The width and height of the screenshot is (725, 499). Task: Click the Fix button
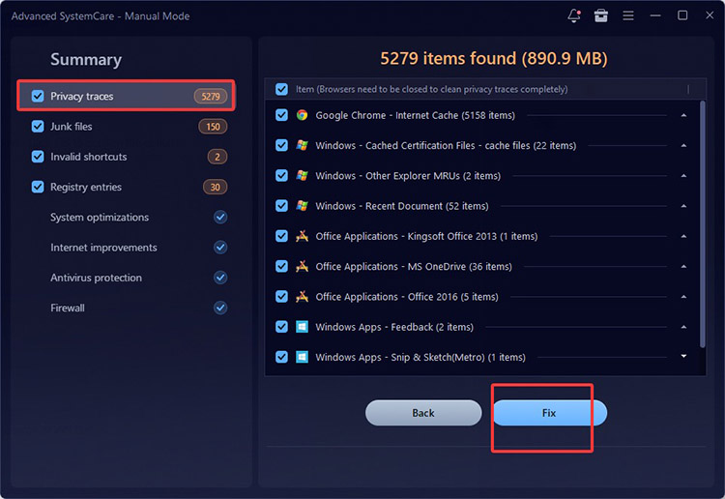[549, 413]
